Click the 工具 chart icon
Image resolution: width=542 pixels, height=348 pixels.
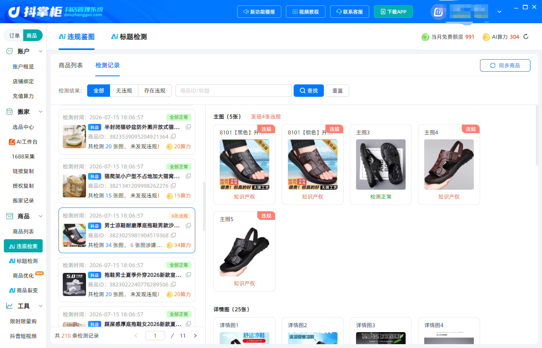[x=9, y=306]
